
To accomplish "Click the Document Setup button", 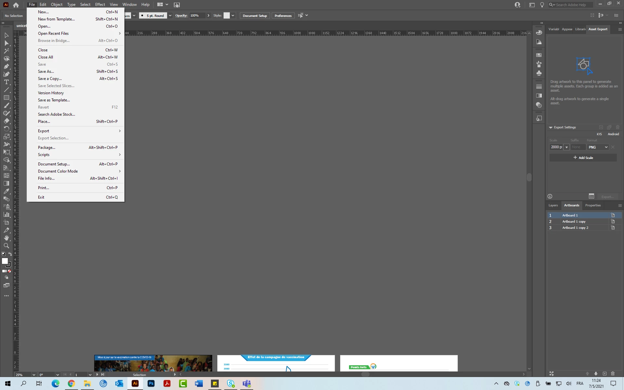I will [255, 16].
